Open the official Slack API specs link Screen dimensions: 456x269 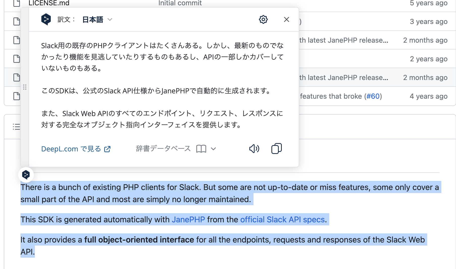pyautogui.click(x=282, y=220)
